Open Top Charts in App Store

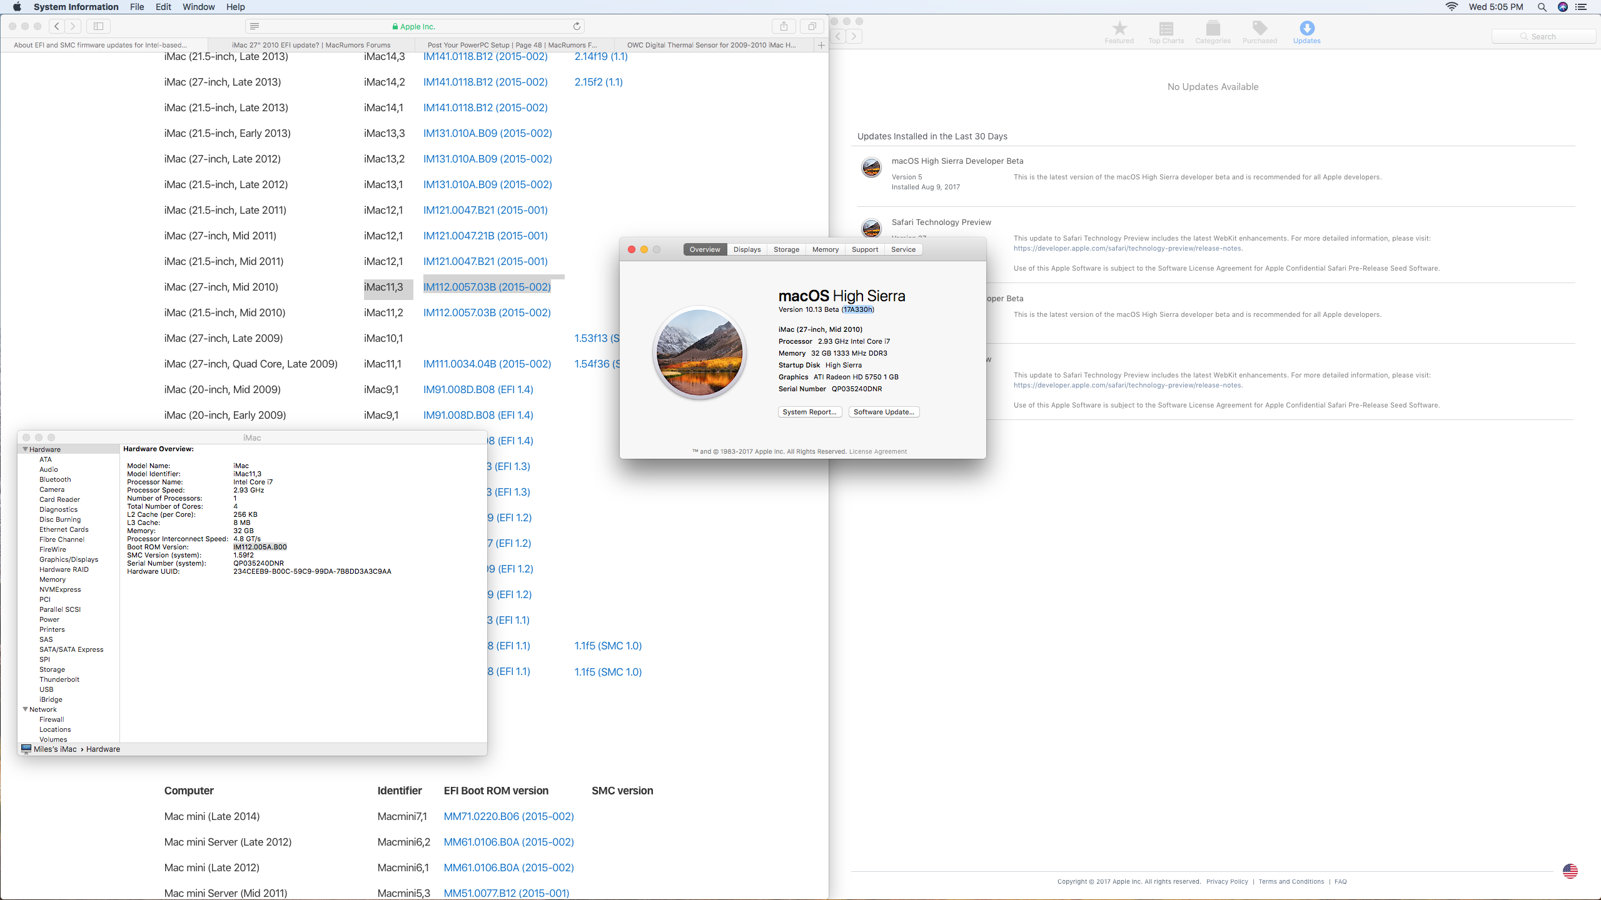[x=1166, y=32]
